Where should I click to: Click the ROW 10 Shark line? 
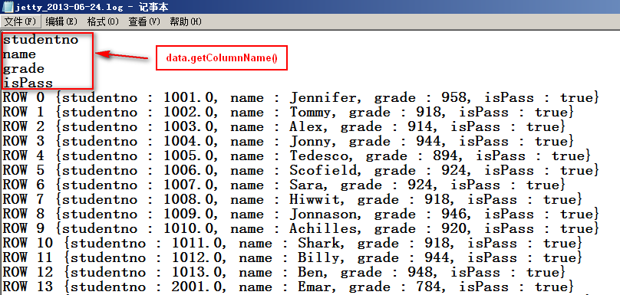(x=292, y=243)
